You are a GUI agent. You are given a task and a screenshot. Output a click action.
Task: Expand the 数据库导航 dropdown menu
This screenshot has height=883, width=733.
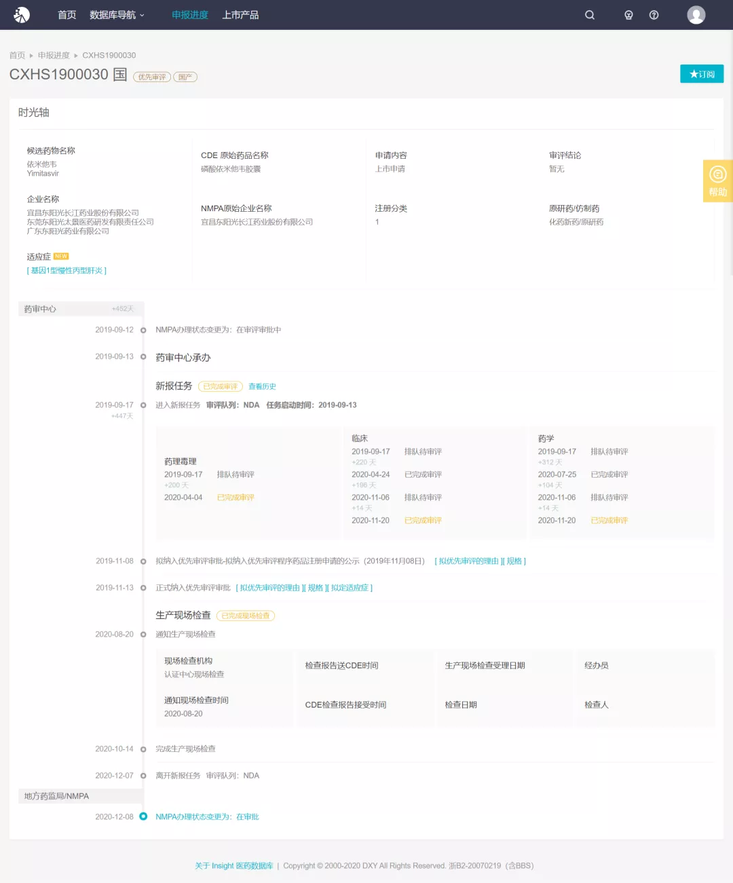[x=117, y=15]
